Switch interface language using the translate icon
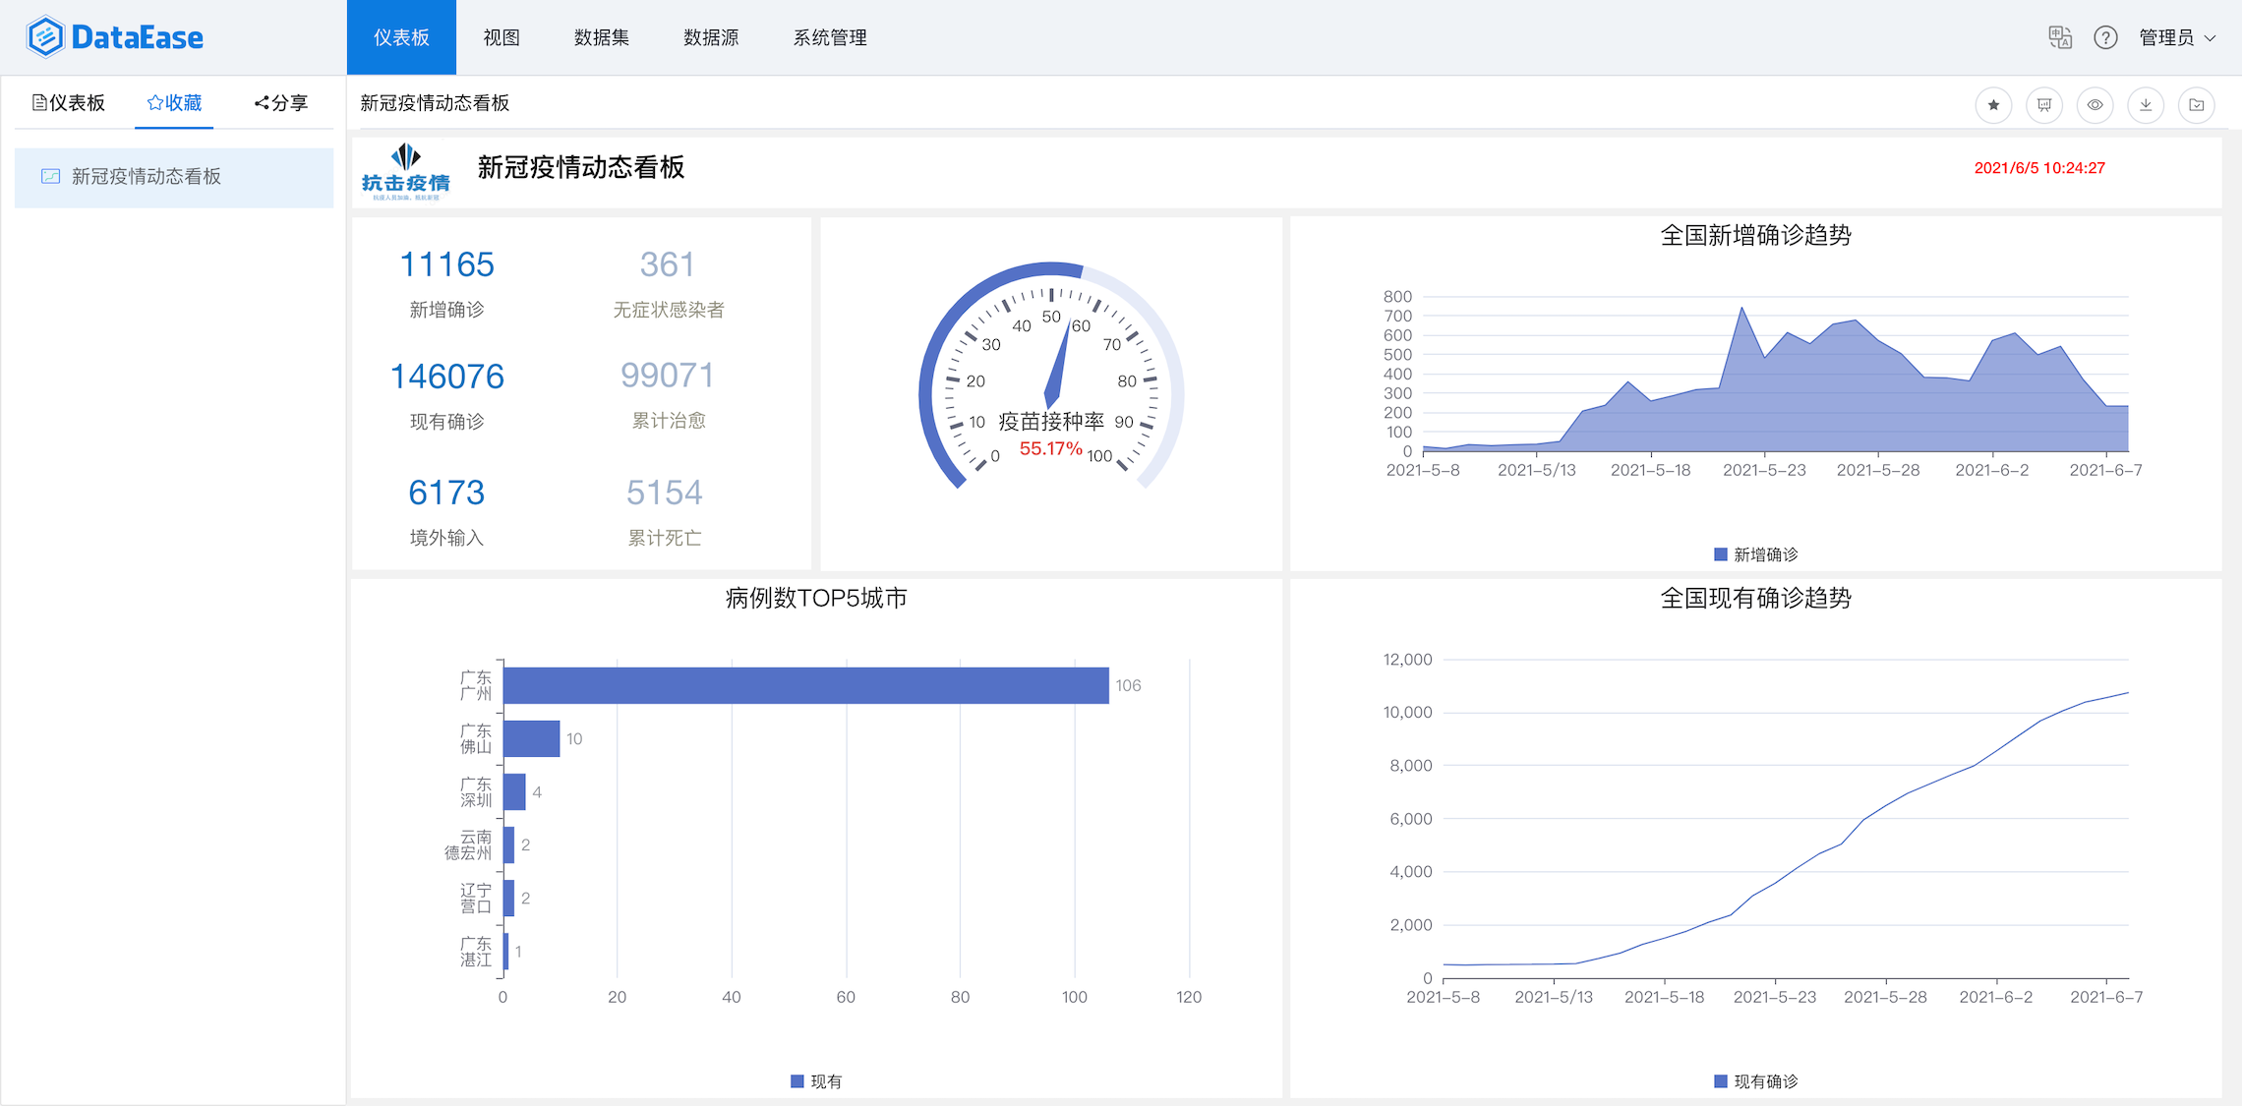The image size is (2242, 1106). pyautogui.click(x=2060, y=36)
